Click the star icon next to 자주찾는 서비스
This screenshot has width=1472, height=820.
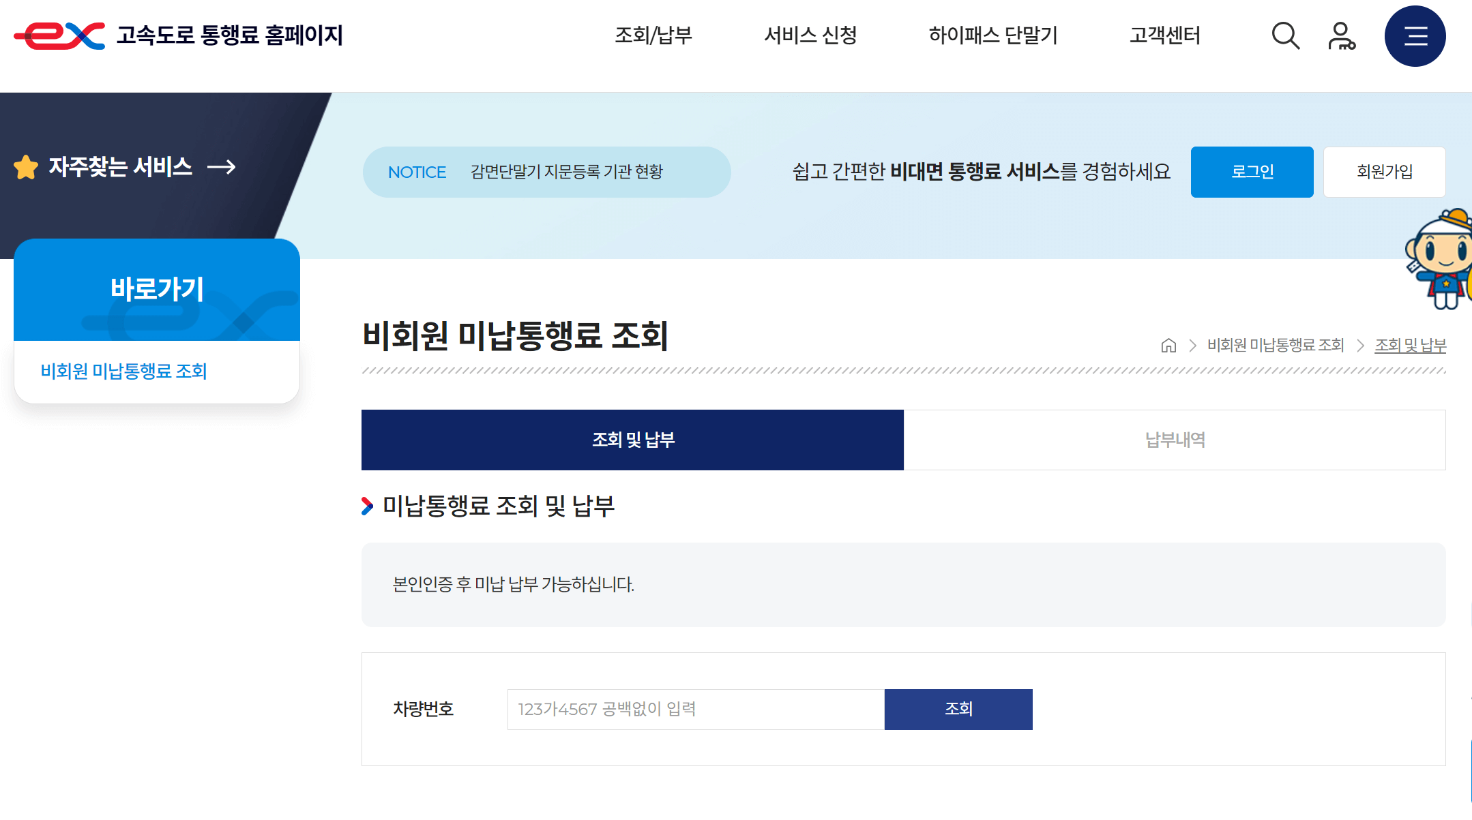pyautogui.click(x=27, y=166)
